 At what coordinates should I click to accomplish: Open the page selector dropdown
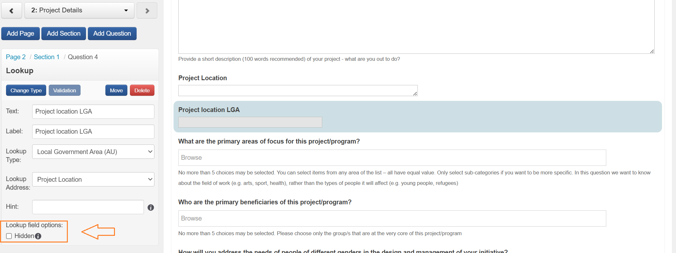(x=79, y=11)
